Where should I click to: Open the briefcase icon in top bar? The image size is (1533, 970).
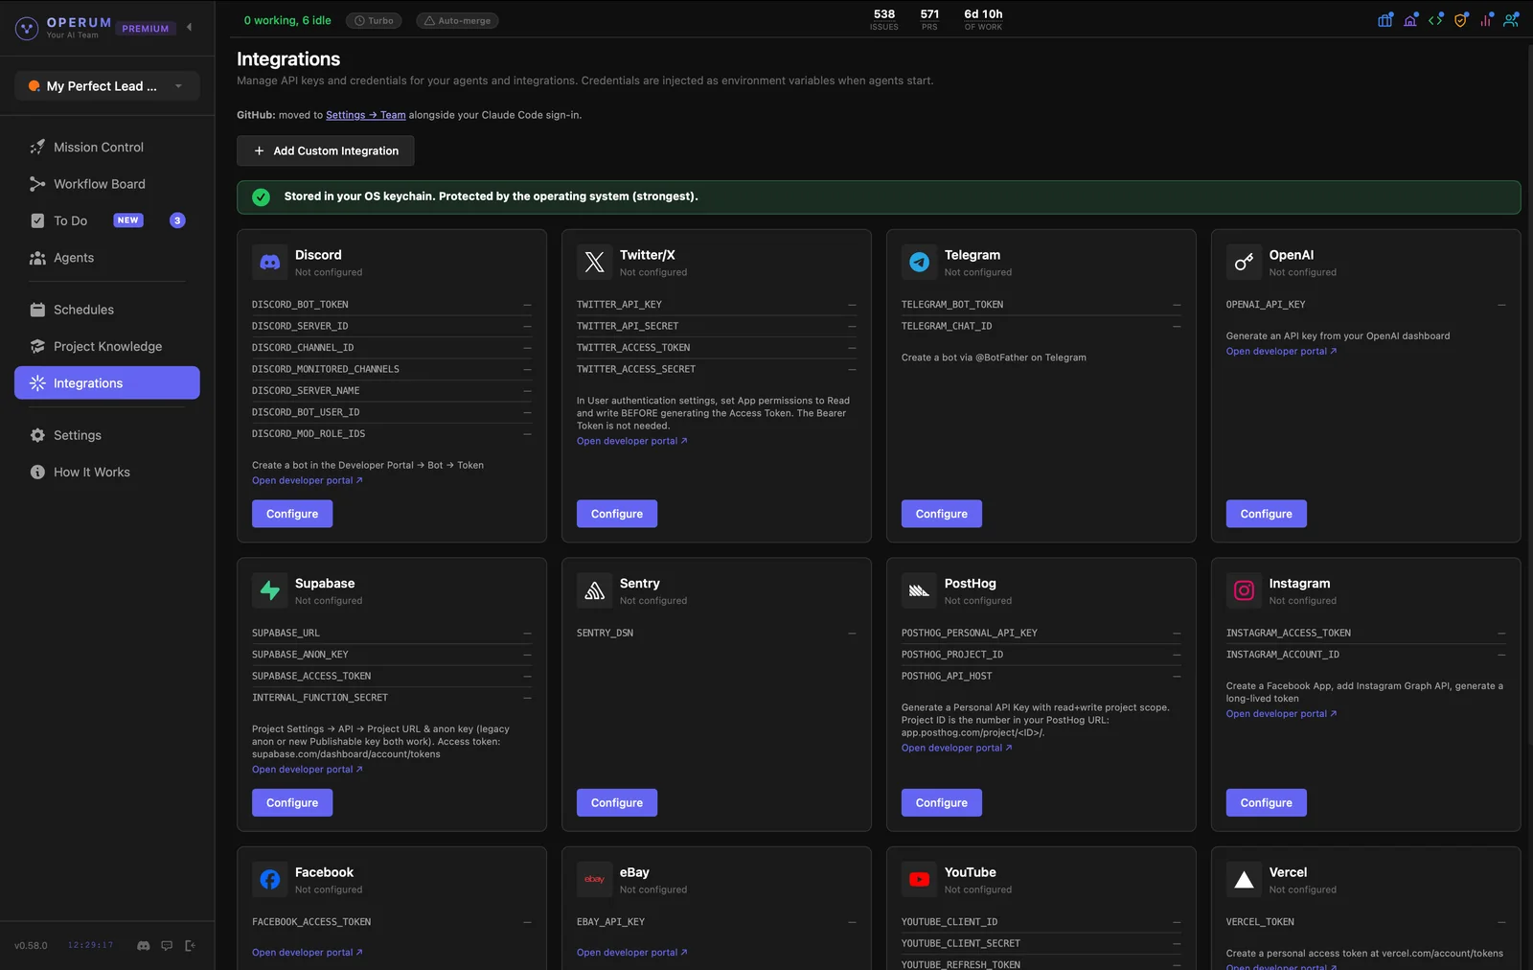pyautogui.click(x=1385, y=20)
